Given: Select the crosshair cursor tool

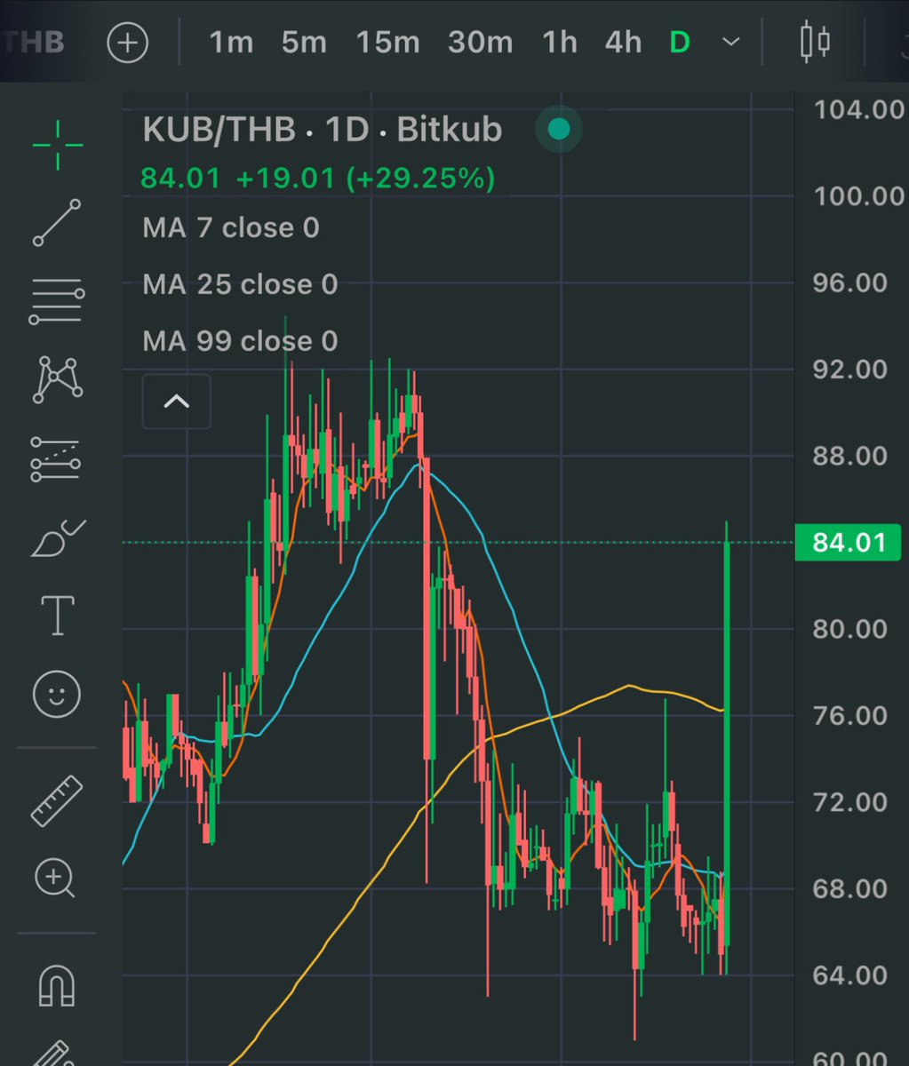Looking at the screenshot, I should point(58,144).
